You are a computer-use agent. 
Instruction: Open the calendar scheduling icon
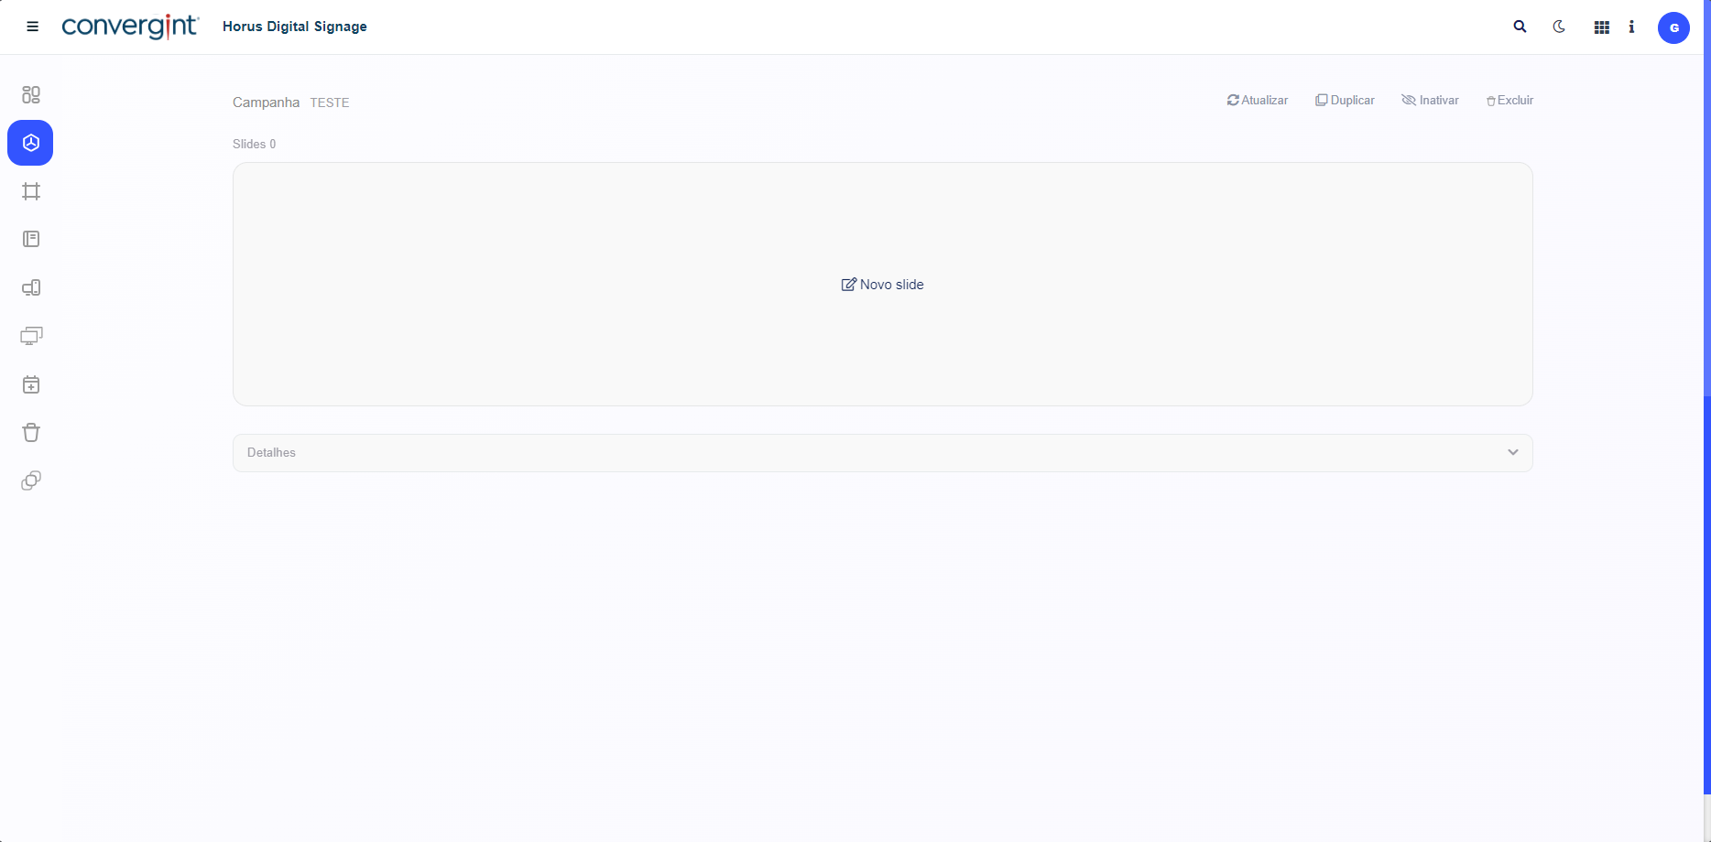coord(31,384)
